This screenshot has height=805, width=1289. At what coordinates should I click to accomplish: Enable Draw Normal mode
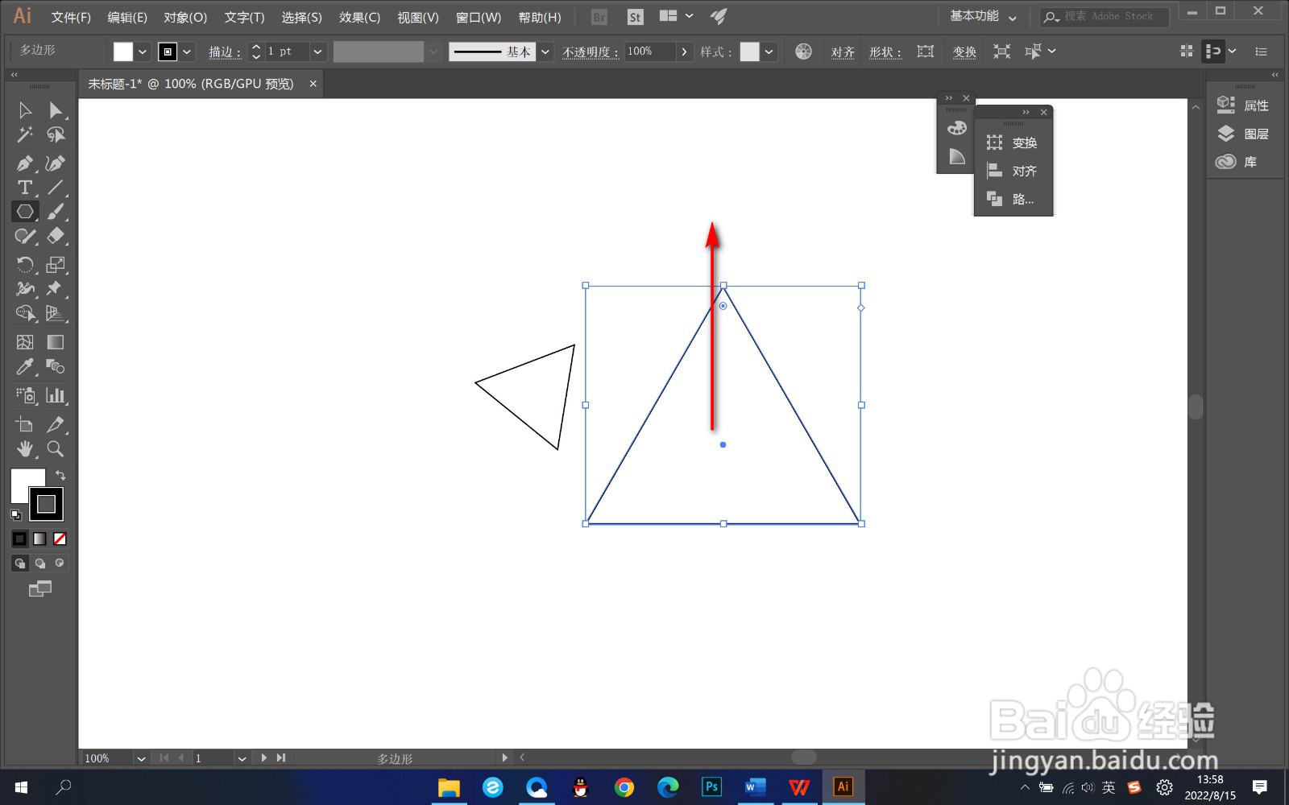coord(20,563)
